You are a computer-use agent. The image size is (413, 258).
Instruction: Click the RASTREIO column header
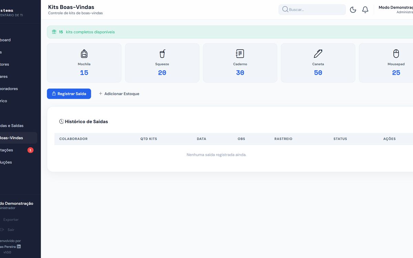click(283, 139)
